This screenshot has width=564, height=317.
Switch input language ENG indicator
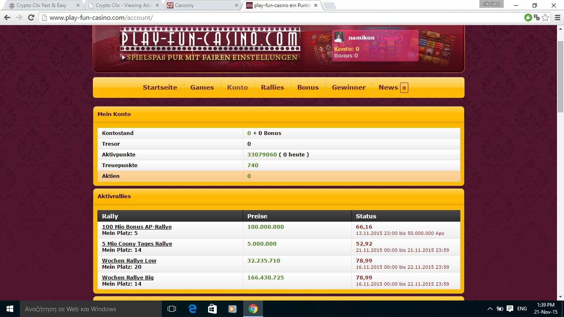coord(522,309)
